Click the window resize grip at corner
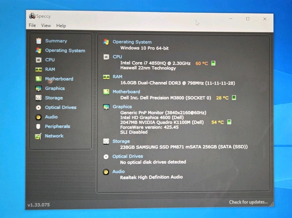292x218 pixels. pyautogui.click(x=272, y=204)
